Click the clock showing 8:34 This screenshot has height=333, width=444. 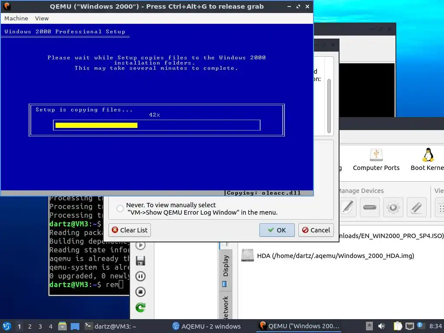click(x=435, y=326)
